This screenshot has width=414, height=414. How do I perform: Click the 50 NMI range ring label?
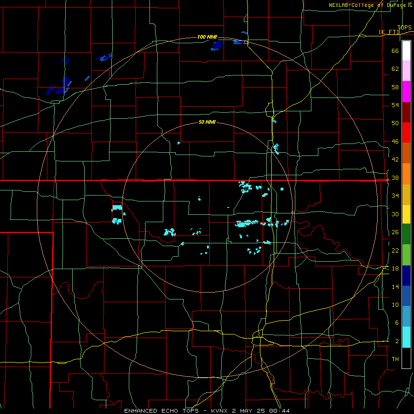207,122
